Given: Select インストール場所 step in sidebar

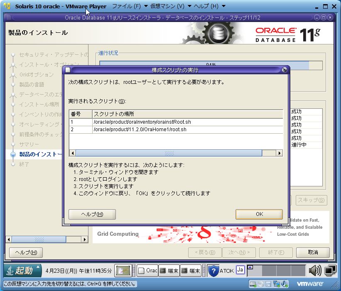Looking at the screenshot, I should (x=39, y=104).
